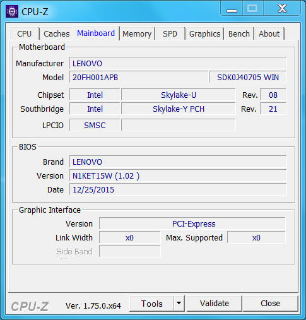This screenshot has width=306, height=320.
Task: Expand the Tools dropdown arrow
Action: [x=179, y=304]
